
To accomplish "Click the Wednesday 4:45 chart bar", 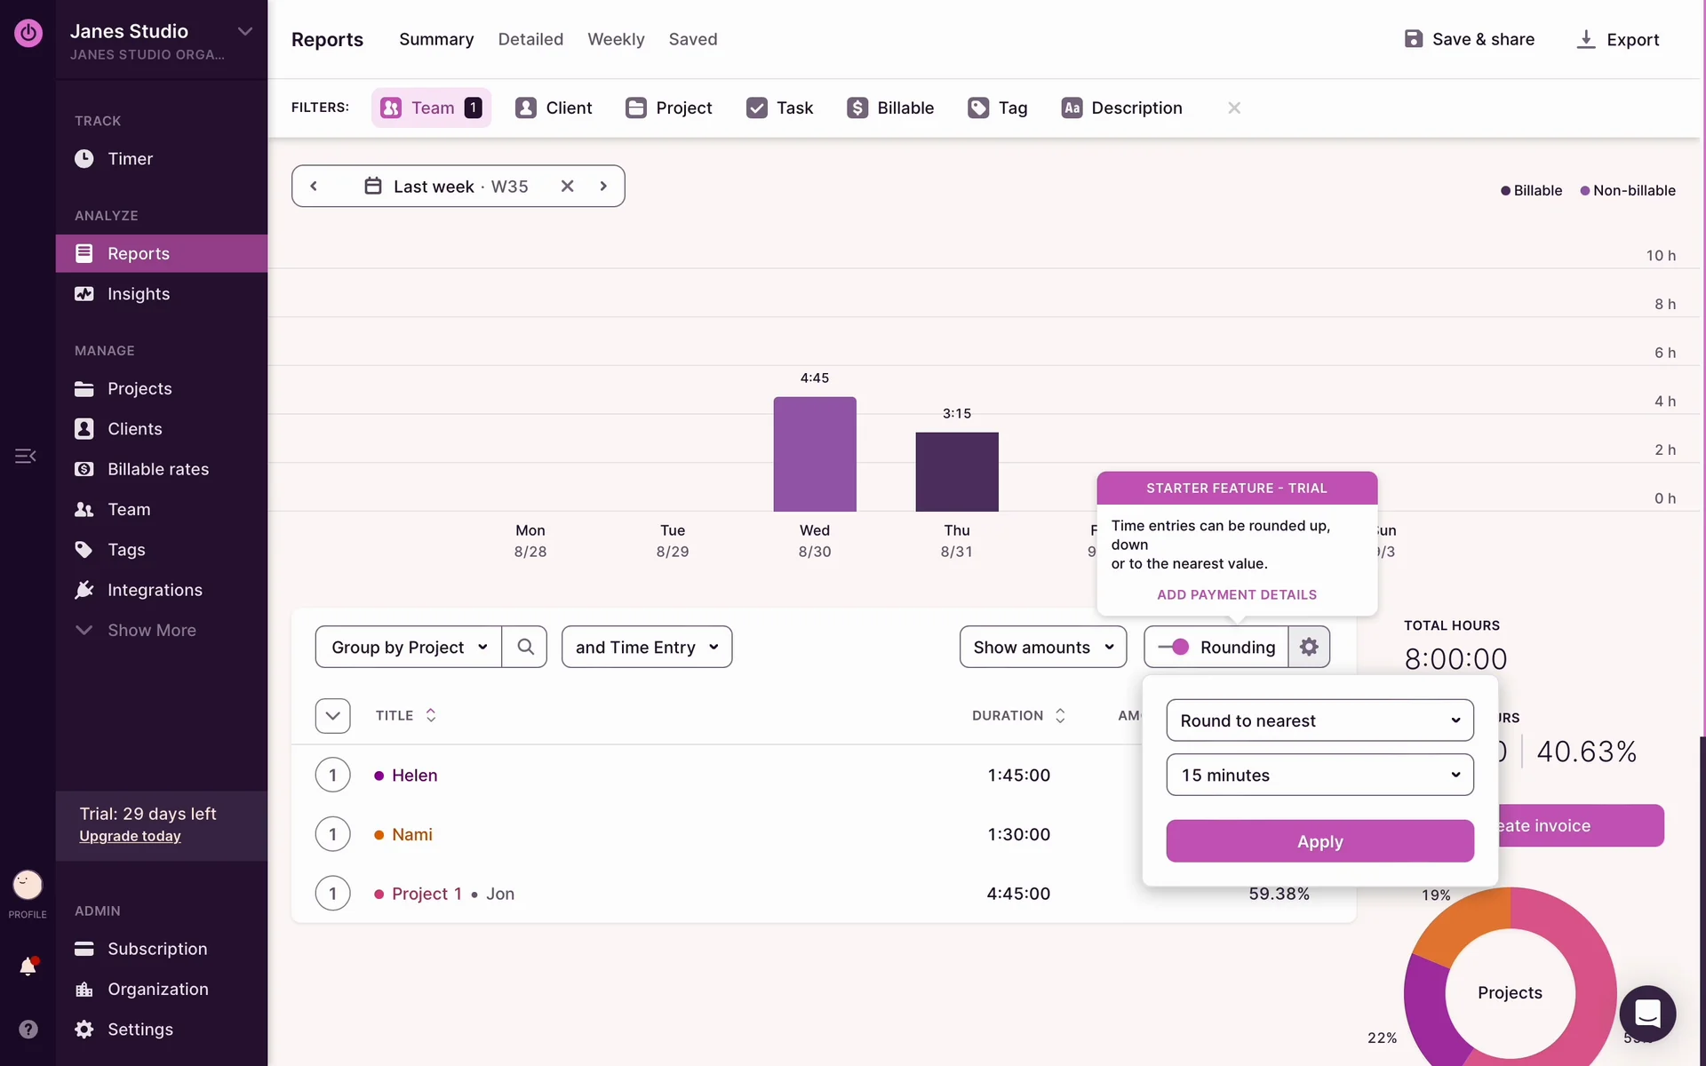I will [x=814, y=454].
